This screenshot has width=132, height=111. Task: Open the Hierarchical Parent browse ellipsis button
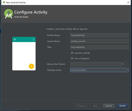(127, 64)
